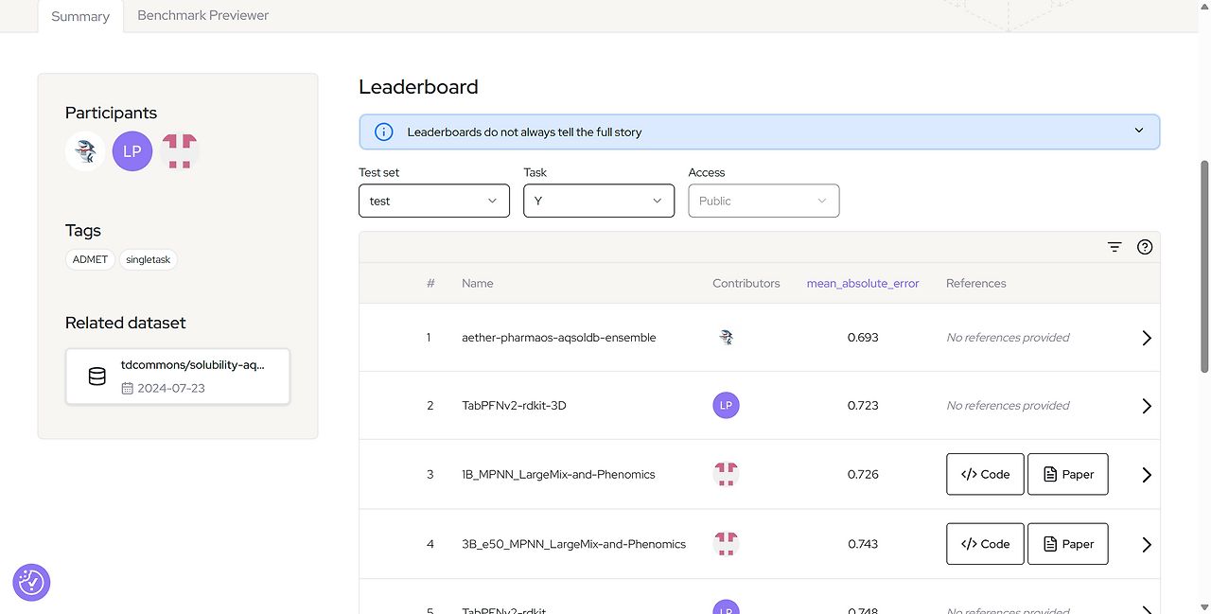The image size is (1211, 614).
Task: Click the info icon in the leaderboard notice
Action: (x=383, y=132)
